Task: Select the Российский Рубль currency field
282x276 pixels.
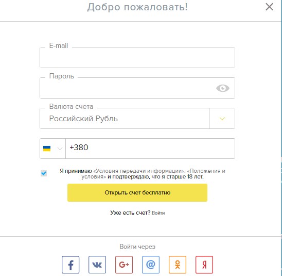Action: (x=125, y=119)
